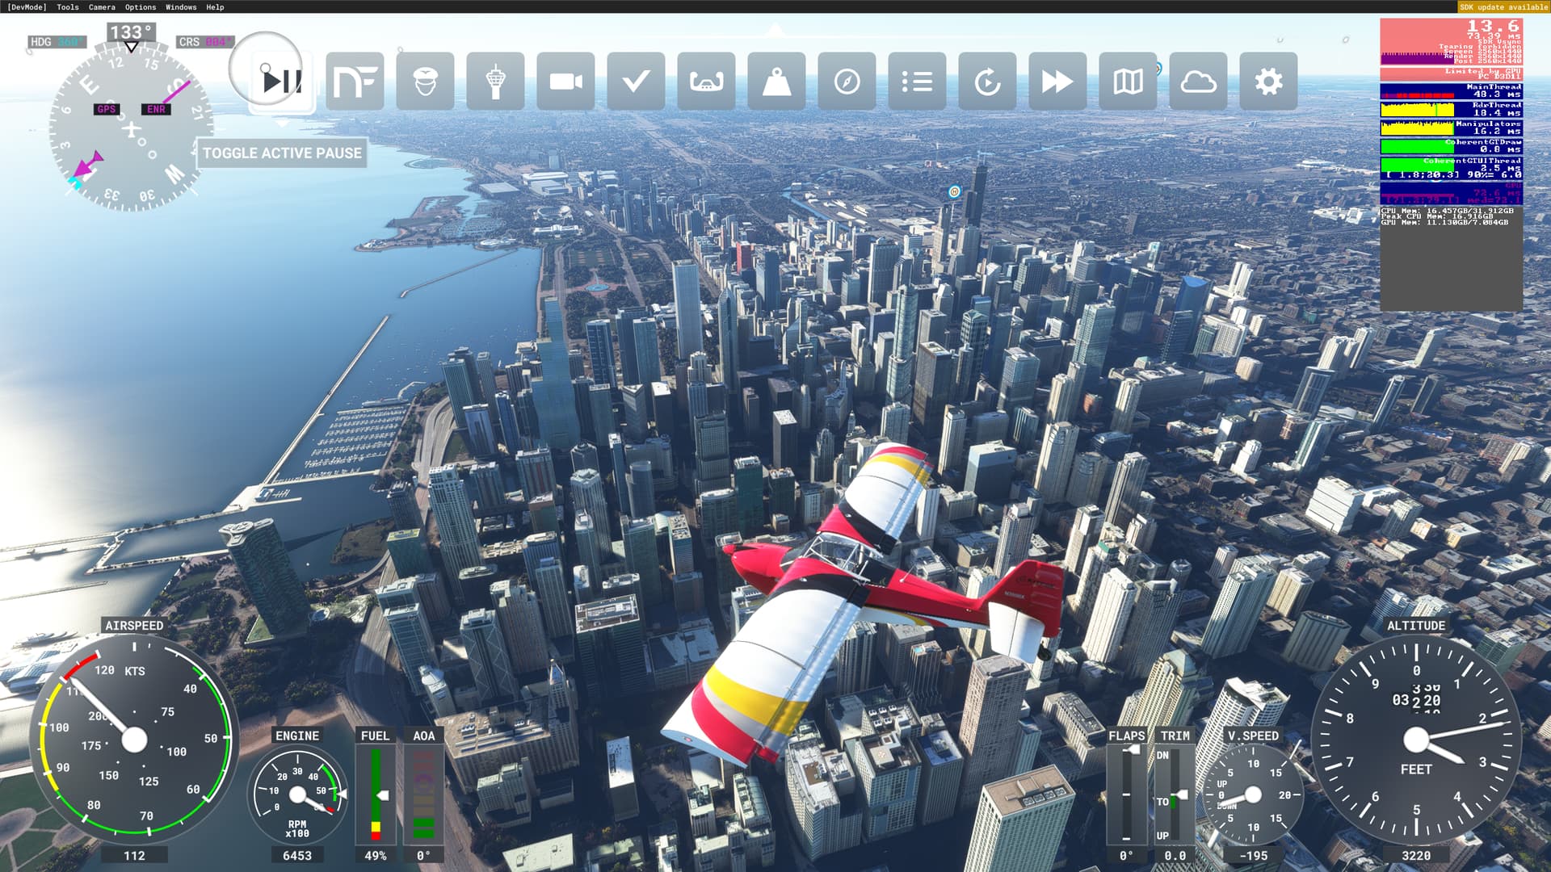Open the Camera menu in menu bar
The image size is (1551, 872).
pos(102,7)
